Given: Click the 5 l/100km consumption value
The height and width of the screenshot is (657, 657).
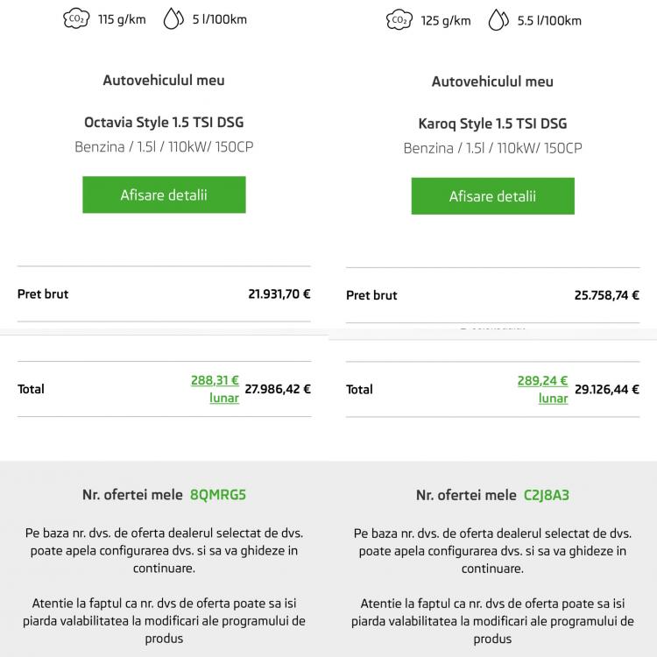Looking at the screenshot, I should 219,19.
